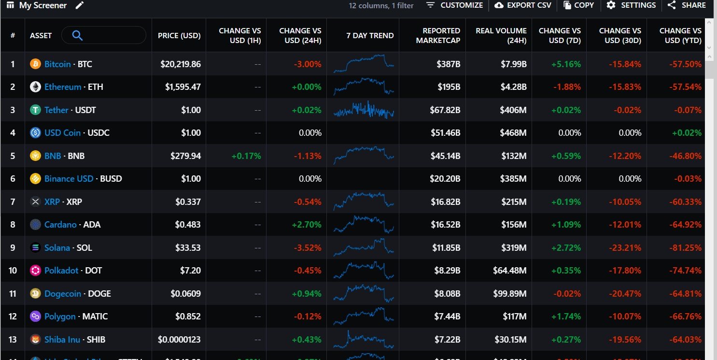
Task: Click the pencil edit icon beside My Screener
Action: (x=80, y=5)
